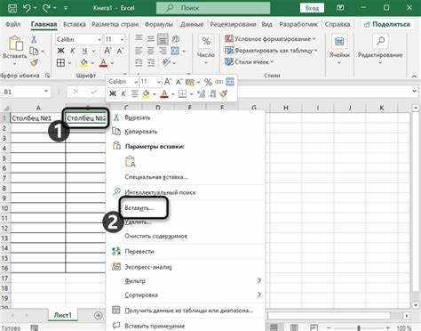Open Стили ячеек gallery
Screen dimensions: 421x331
tap(249, 62)
